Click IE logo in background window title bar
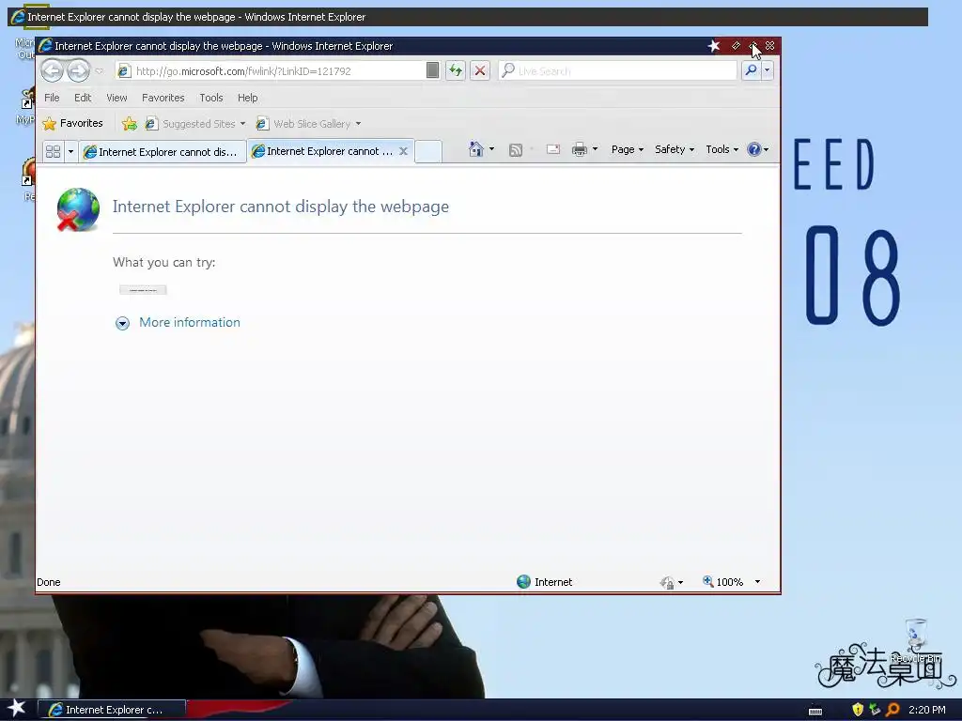The width and height of the screenshot is (962, 721). (x=19, y=17)
